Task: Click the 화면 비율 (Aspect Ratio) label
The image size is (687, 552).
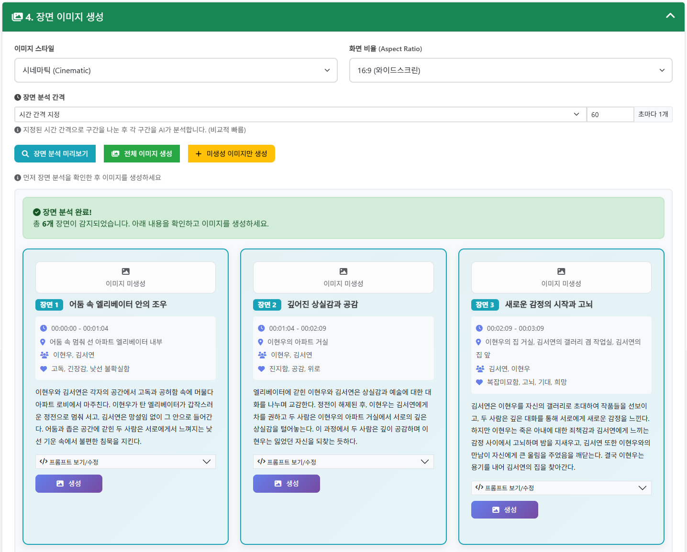Action: click(x=386, y=48)
